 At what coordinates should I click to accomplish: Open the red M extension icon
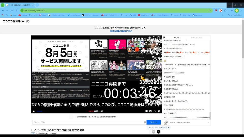[221, 11]
